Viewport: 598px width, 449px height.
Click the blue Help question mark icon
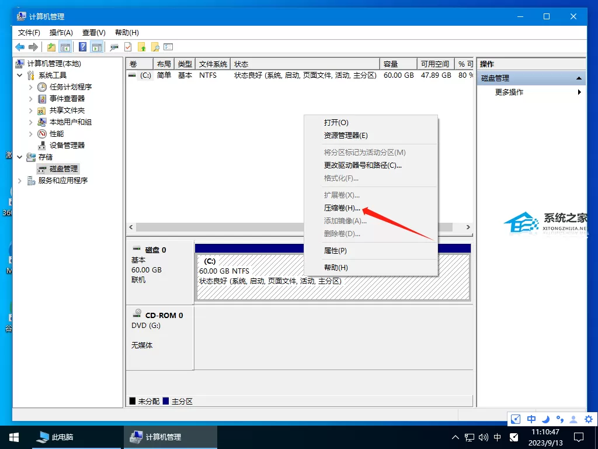pos(82,47)
